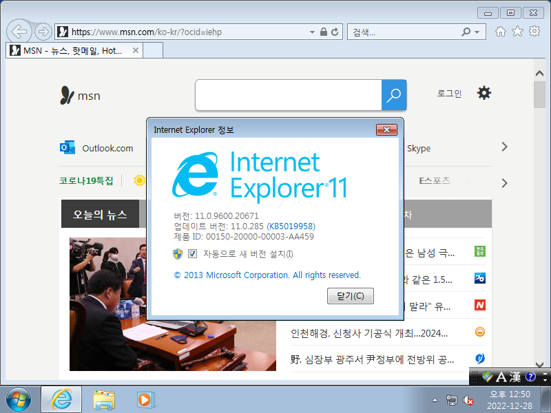Click the red N news source icon
This screenshot has height=413, width=551.
(480, 305)
